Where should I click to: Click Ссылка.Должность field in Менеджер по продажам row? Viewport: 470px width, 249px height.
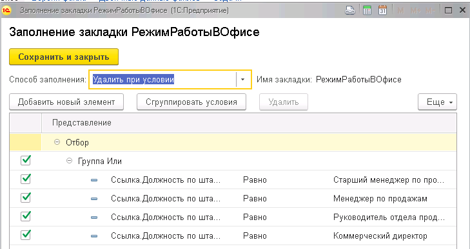coord(166,198)
